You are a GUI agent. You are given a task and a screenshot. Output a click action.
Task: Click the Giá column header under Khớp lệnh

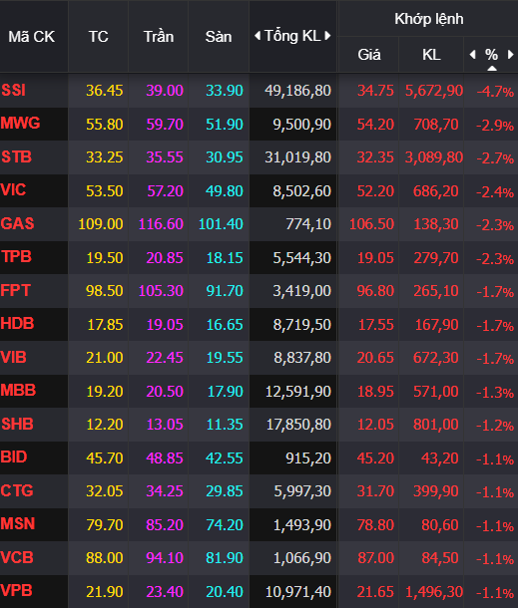[369, 55]
